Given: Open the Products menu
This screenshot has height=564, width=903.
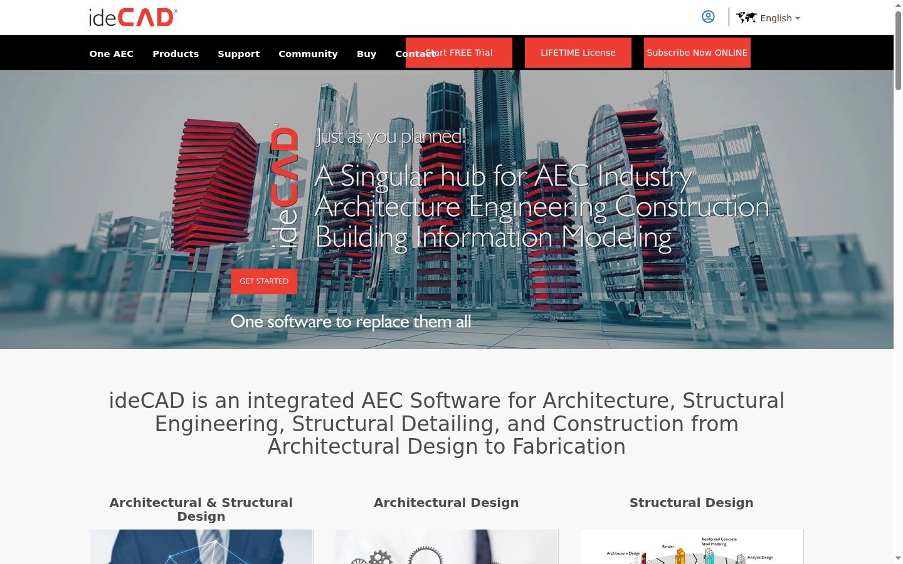Looking at the screenshot, I should 176,54.
